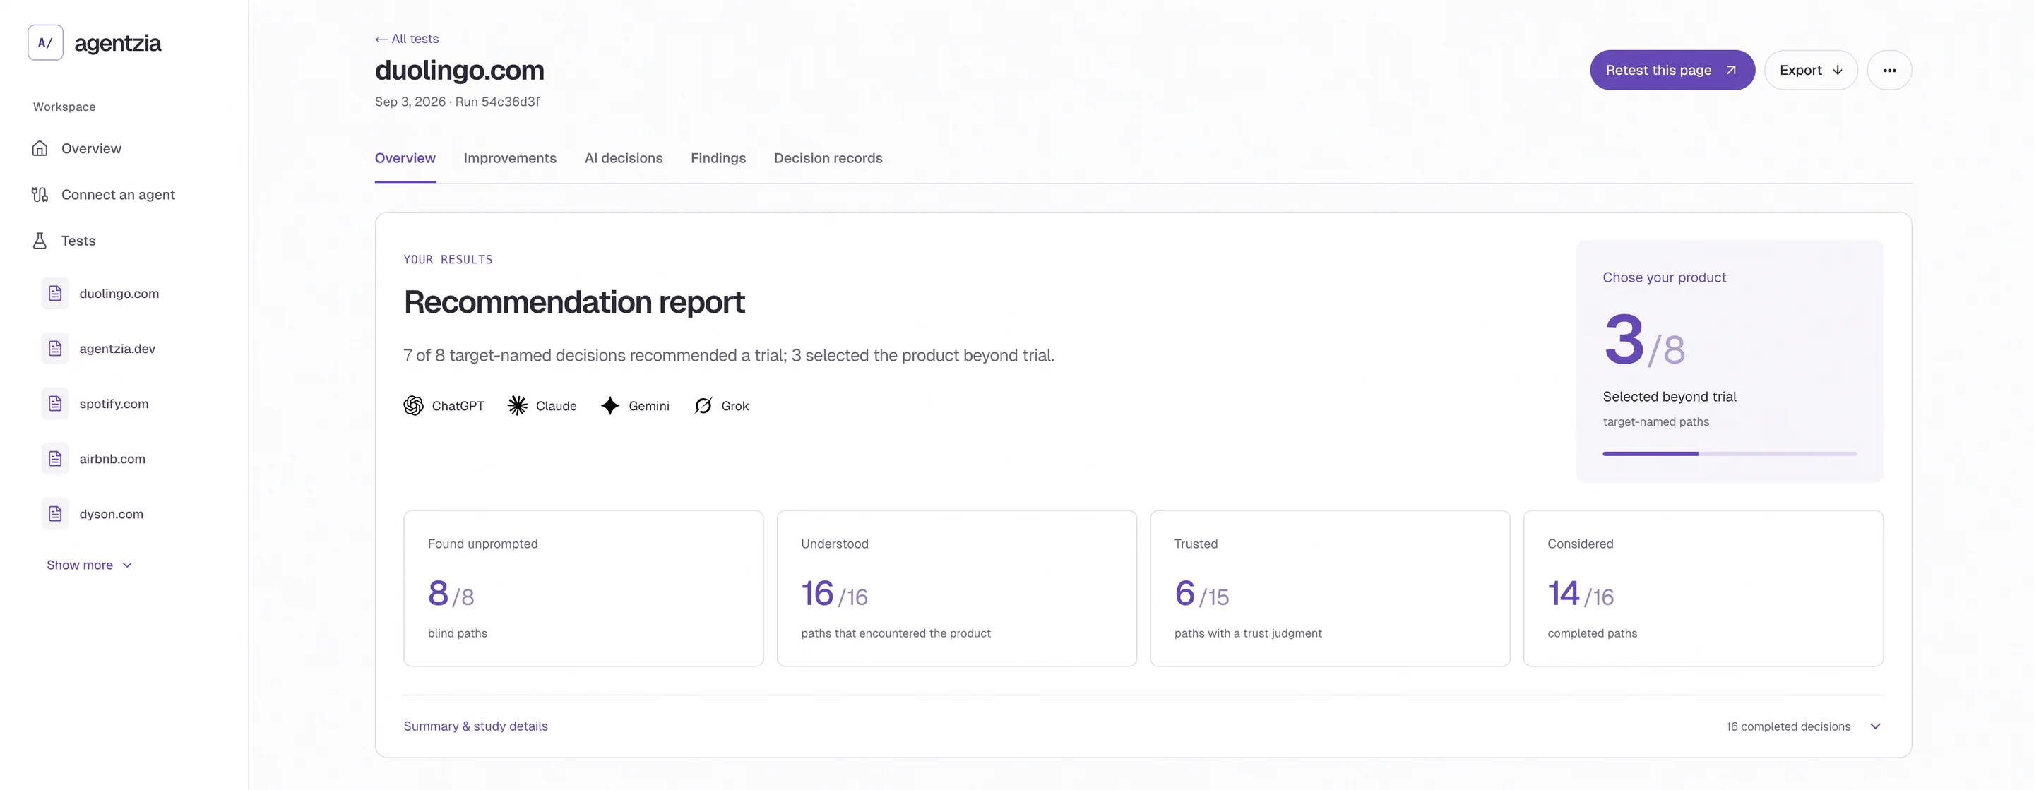Click the Connect an agent icon
Viewport: 2034px width, 790px height.
[x=40, y=194]
